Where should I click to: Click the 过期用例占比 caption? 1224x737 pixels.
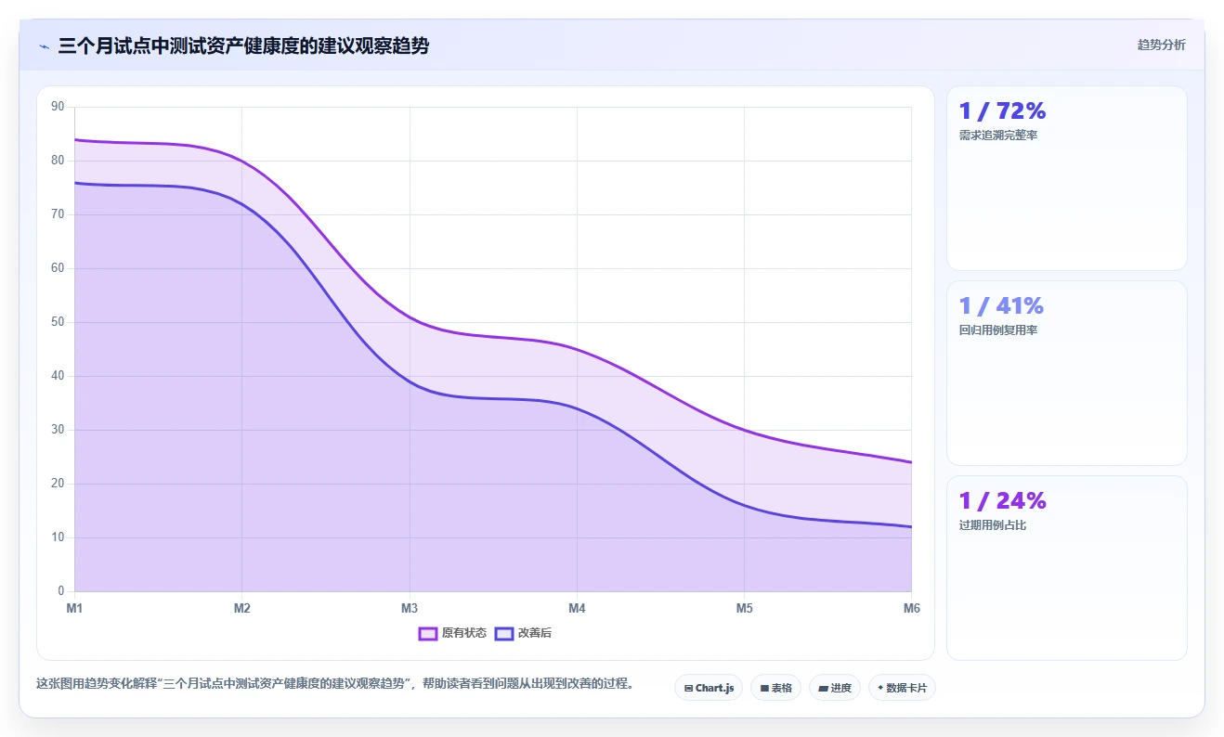click(993, 525)
